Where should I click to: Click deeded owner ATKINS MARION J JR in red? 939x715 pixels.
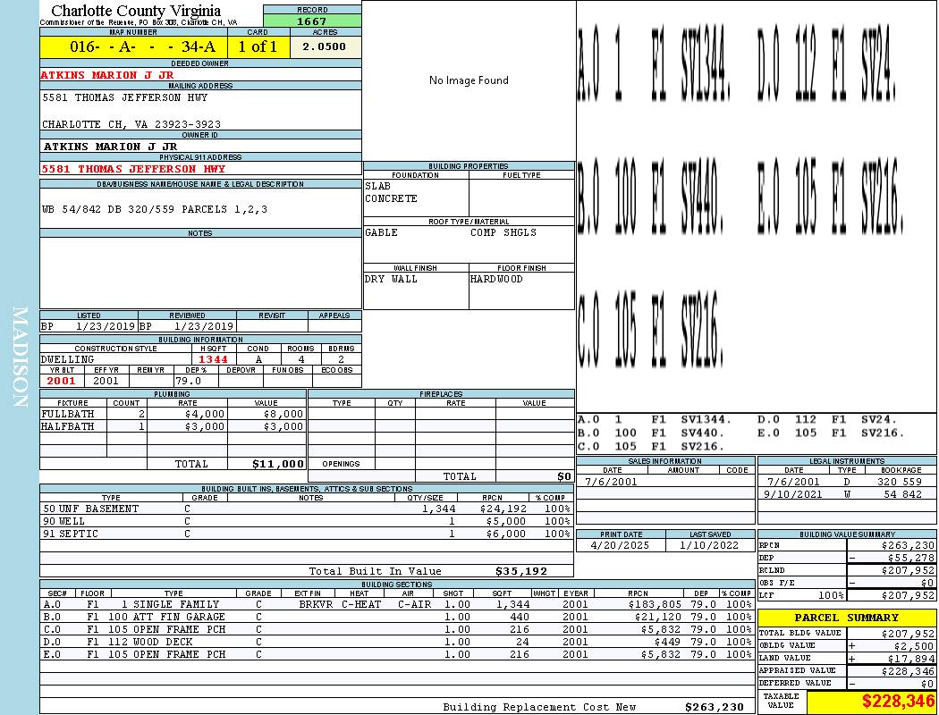coord(107,75)
